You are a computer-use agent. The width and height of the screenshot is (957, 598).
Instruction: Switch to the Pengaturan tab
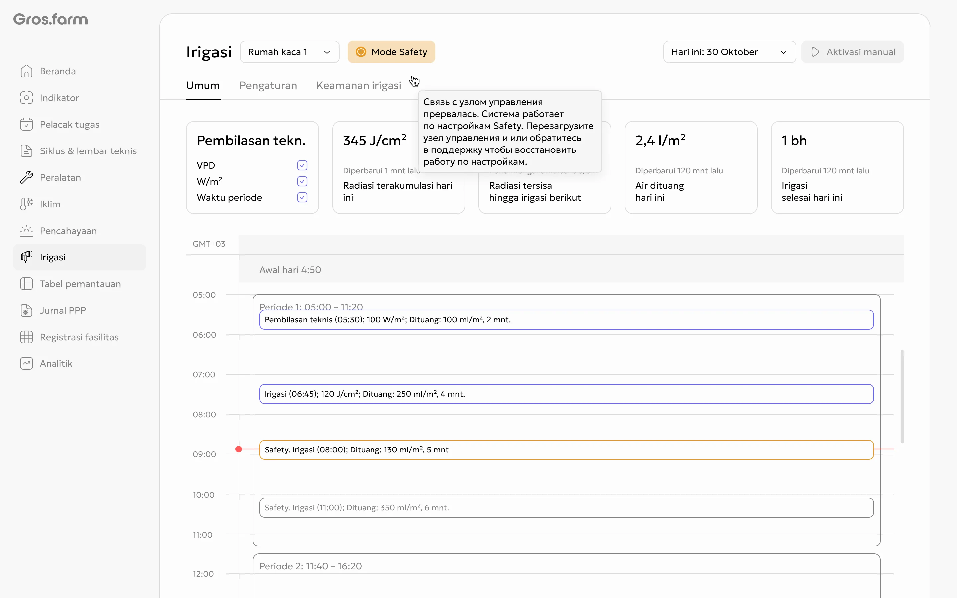click(268, 85)
